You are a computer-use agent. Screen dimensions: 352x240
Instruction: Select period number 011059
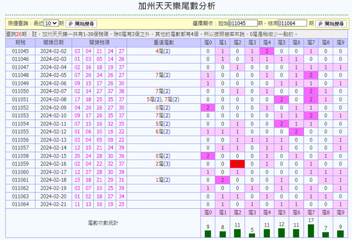[x=20, y=164]
